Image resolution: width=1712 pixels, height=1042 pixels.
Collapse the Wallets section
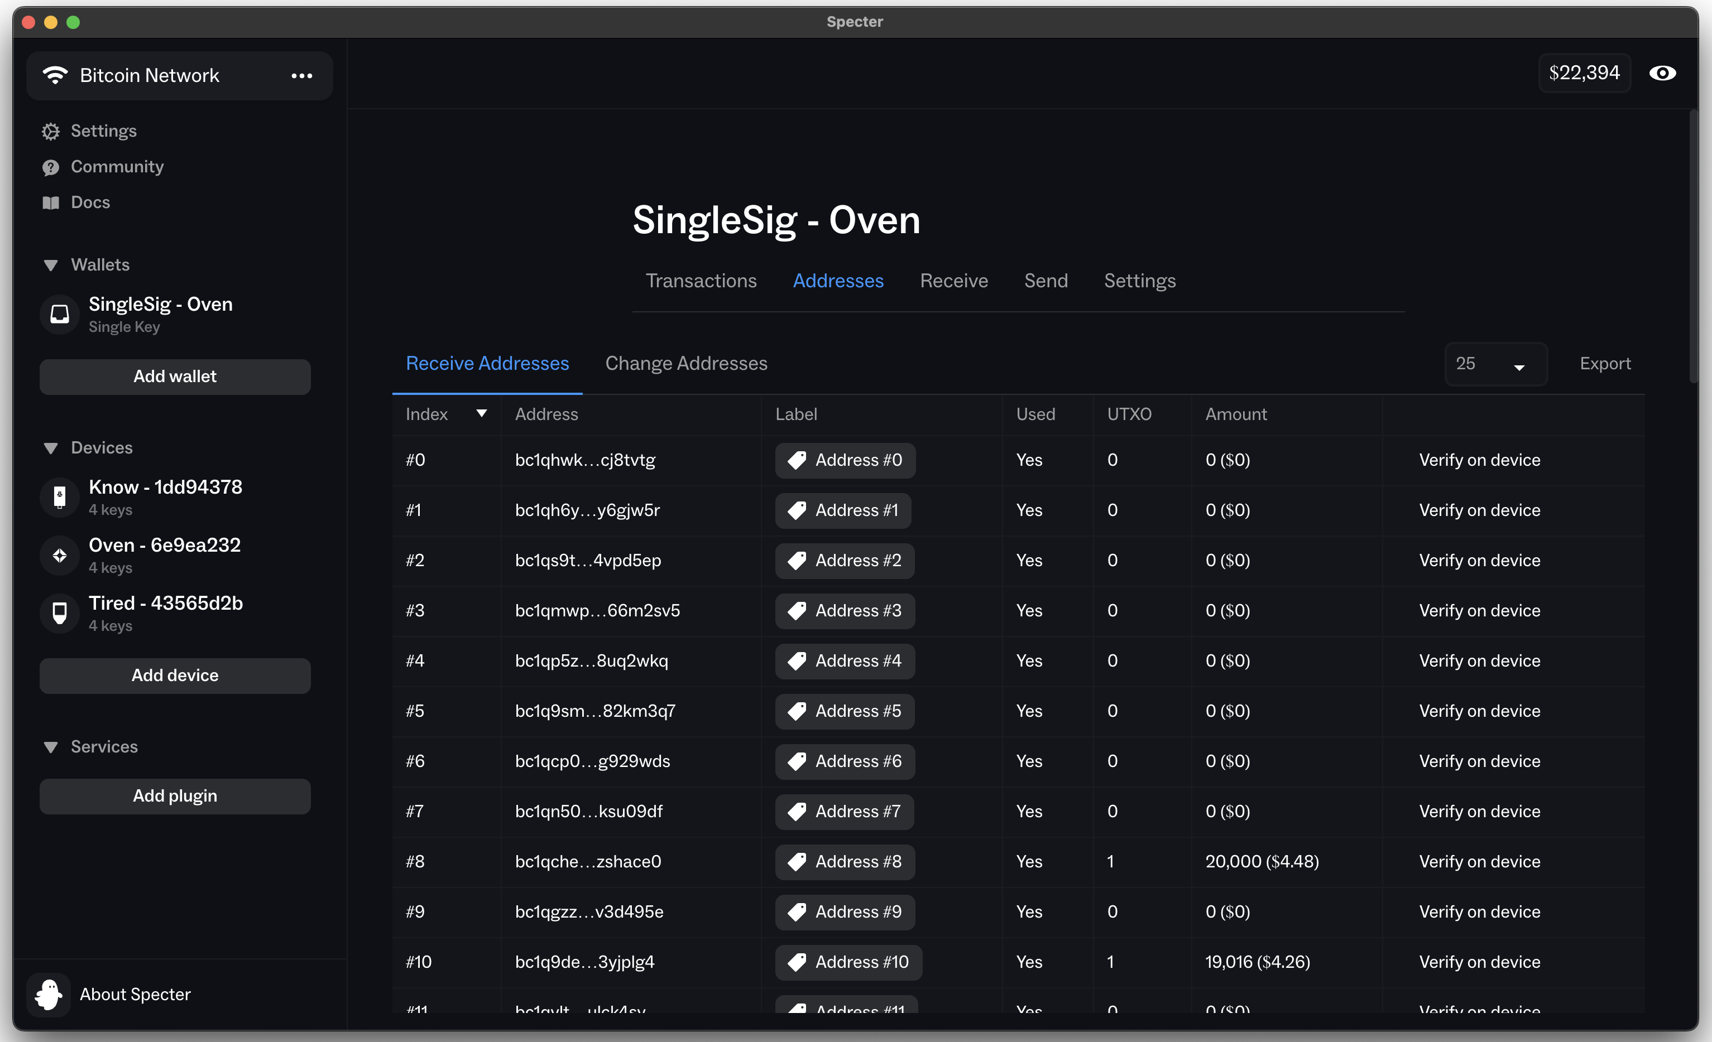coord(51,265)
